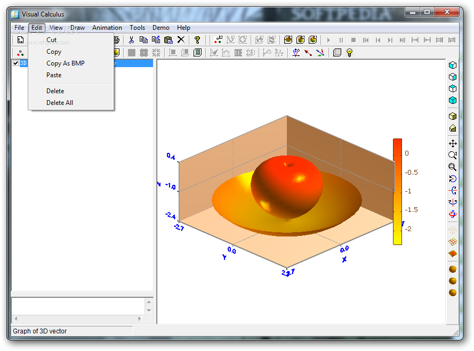Viewport: 474px width, 351px height.
Task: Click the yellow light bulb icon
Action: (x=349, y=53)
